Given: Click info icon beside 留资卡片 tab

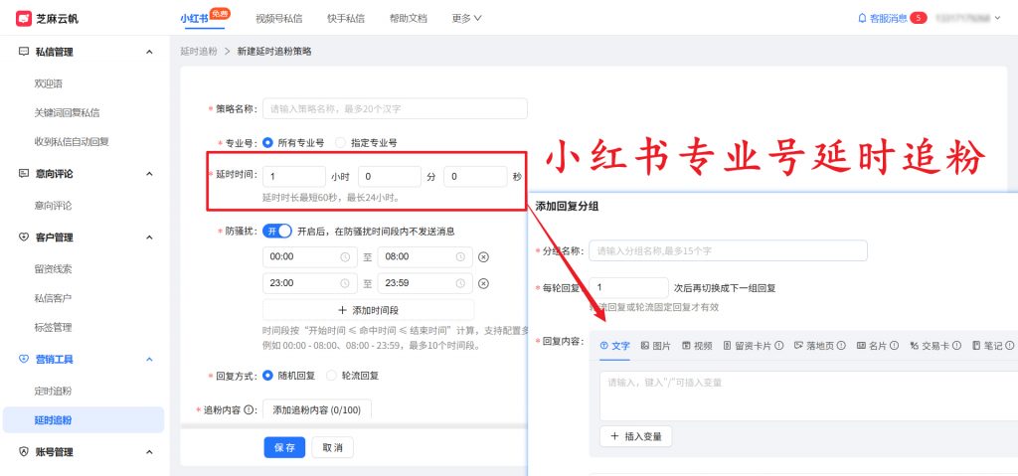Looking at the screenshot, I should tap(779, 346).
